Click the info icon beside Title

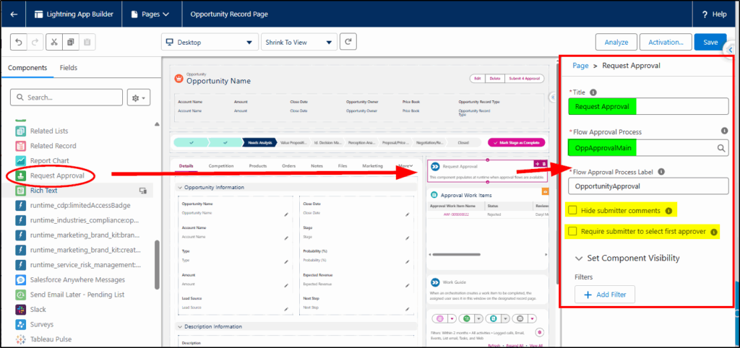point(593,92)
